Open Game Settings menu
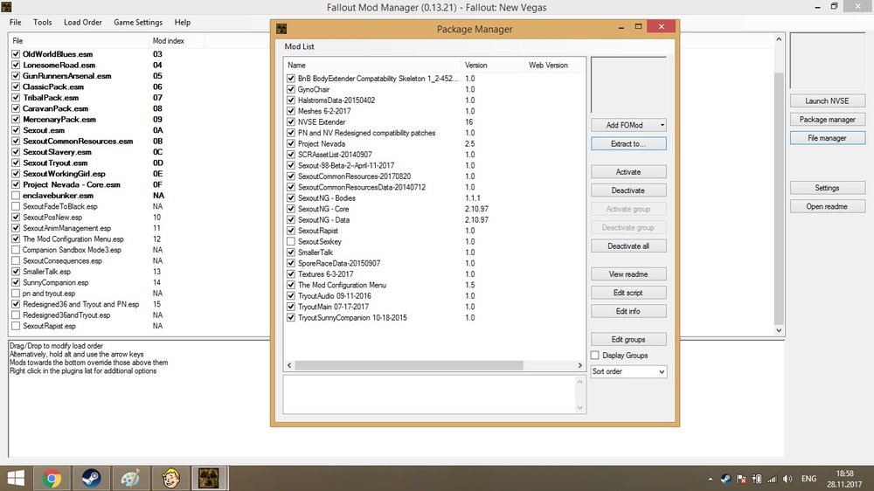 (138, 23)
